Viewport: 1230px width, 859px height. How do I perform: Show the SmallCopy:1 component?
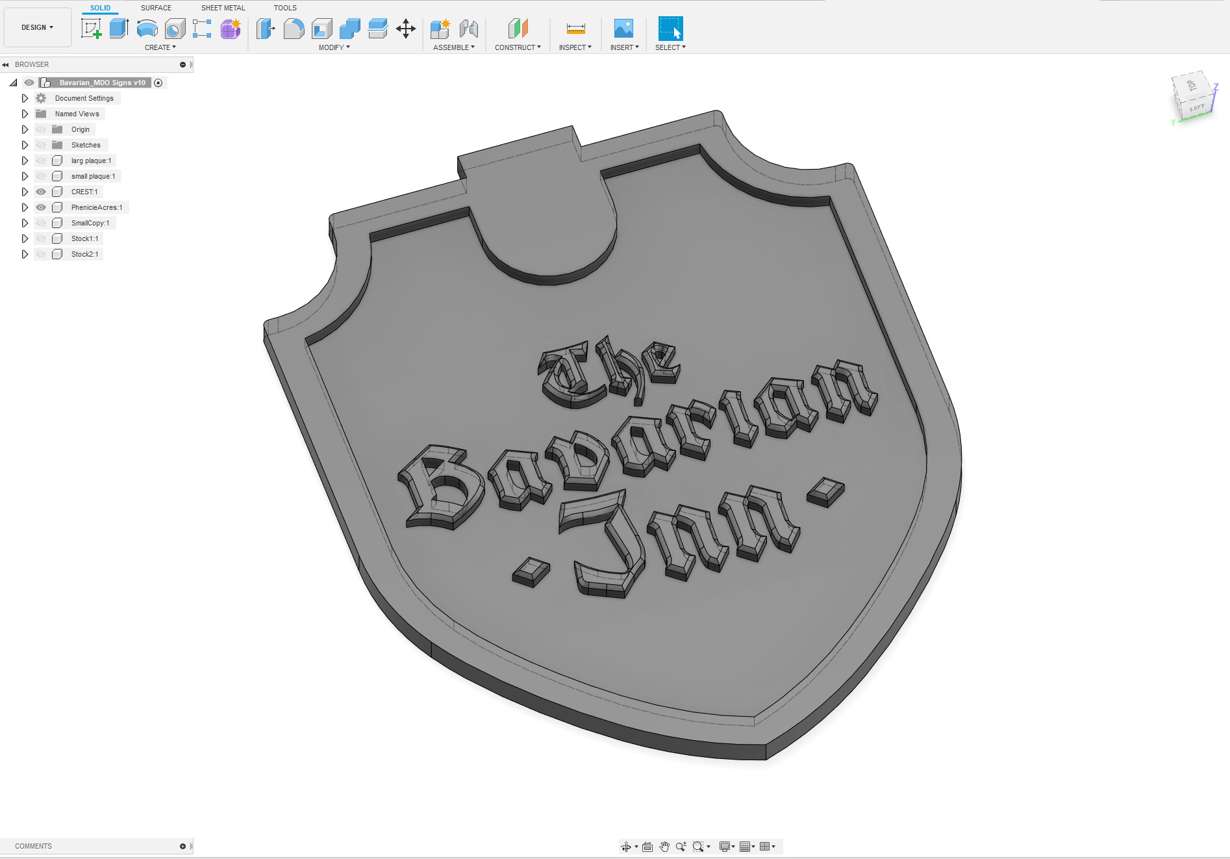pos(41,223)
